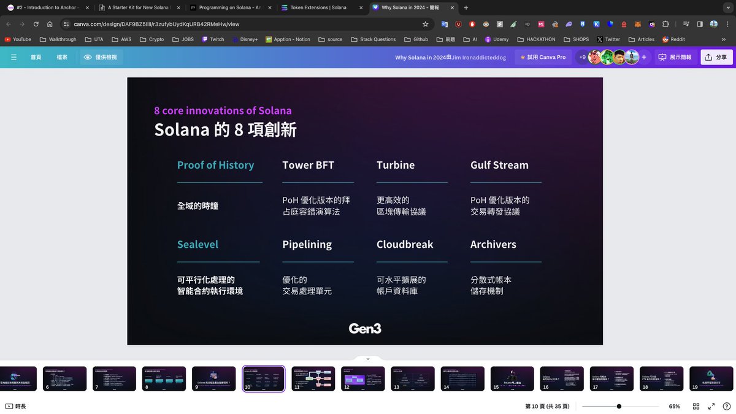Click the 僅供檢視 view-only eye button
Image resolution: width=736 pixels, height=414 pixels.
pyautogui.click(x=101, y=57)
